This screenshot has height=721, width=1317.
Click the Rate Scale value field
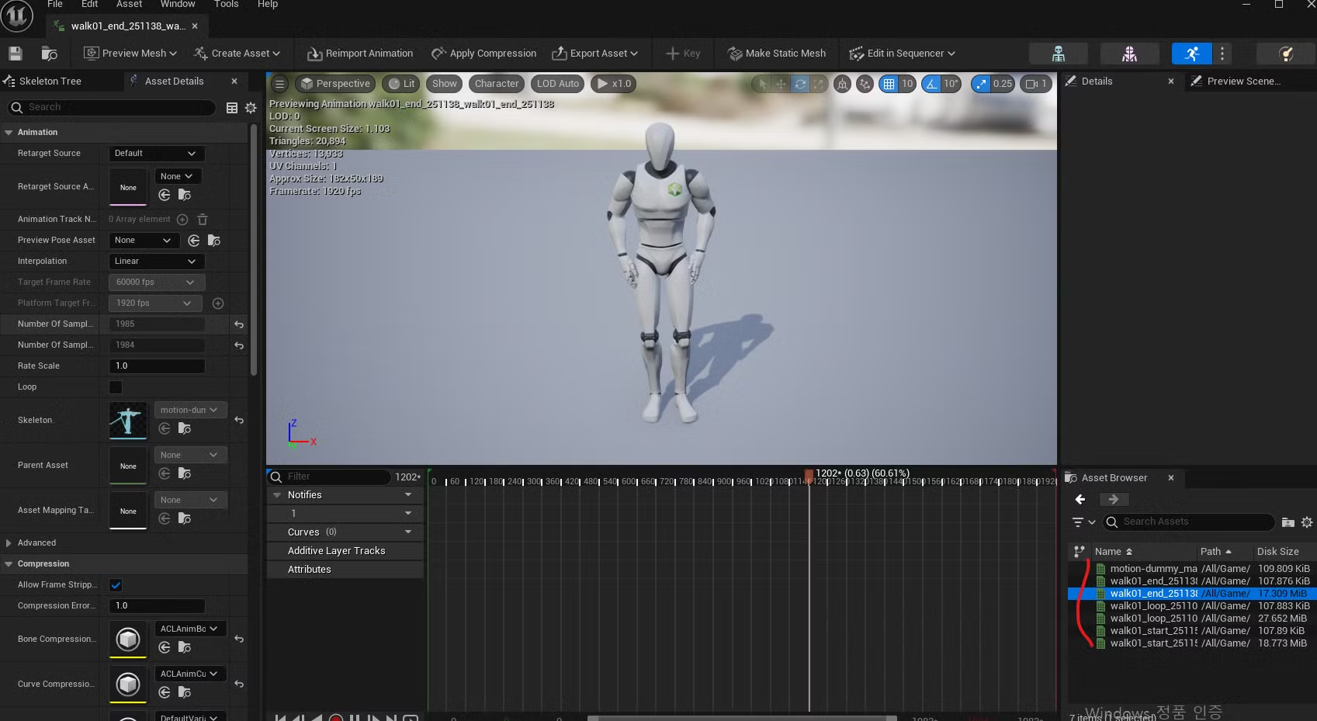157,366
